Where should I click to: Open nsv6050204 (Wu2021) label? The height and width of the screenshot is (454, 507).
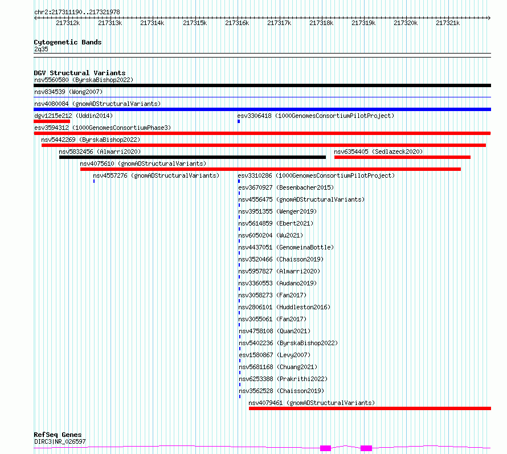click(x=271, y=235)
